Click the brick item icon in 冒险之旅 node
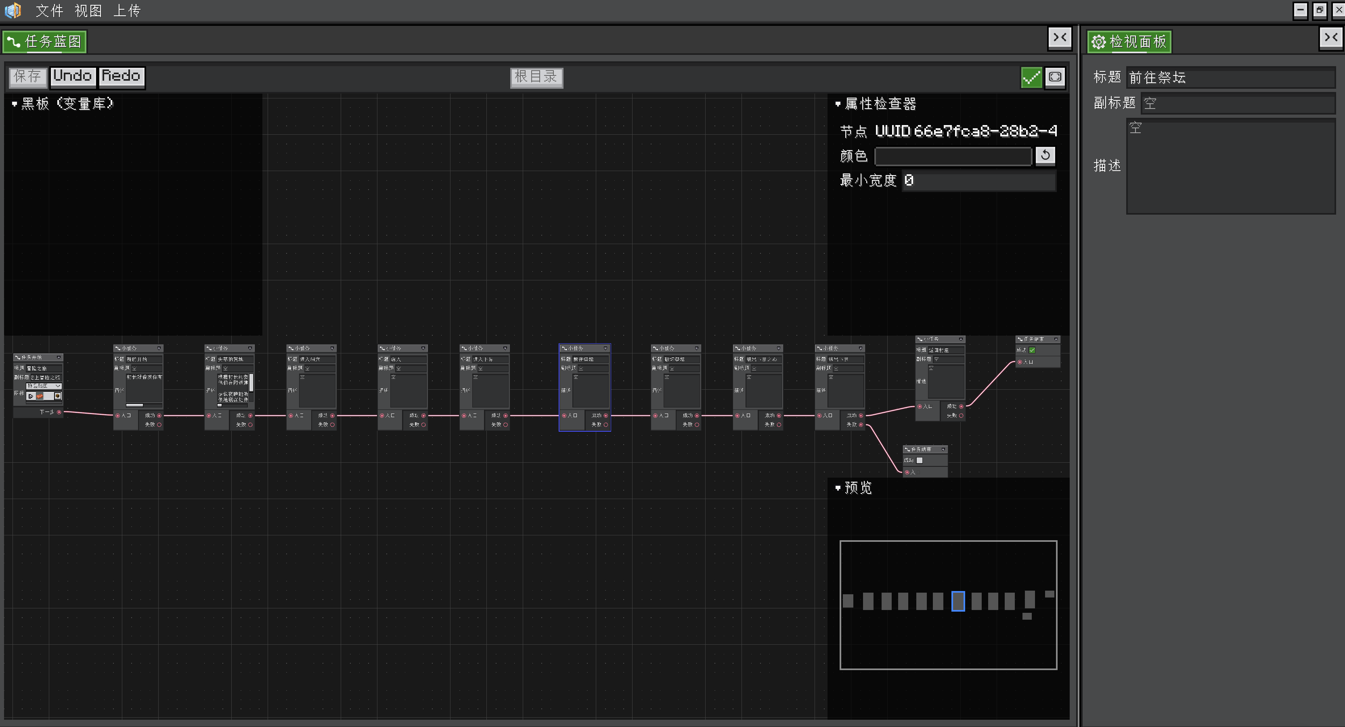1345x727 pixels. (40, 396)
